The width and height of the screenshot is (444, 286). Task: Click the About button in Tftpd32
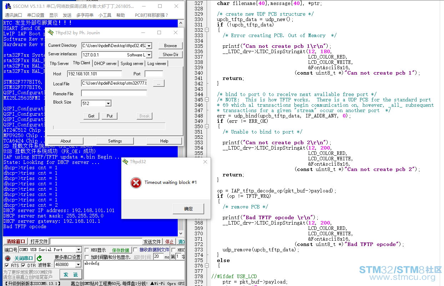[66, 141]
